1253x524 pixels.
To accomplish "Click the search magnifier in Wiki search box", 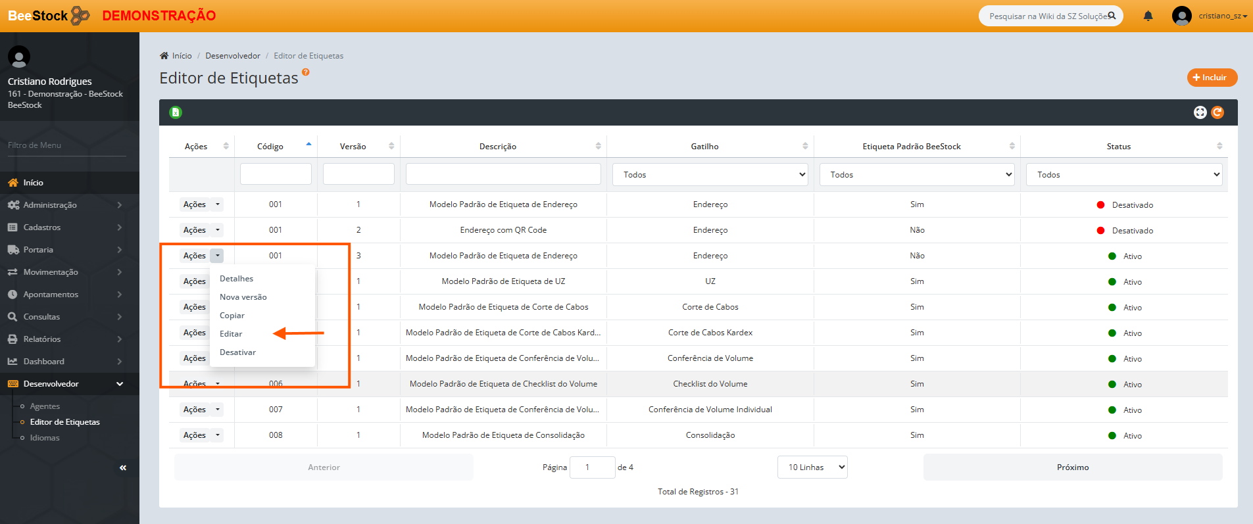I will click(x=1112, y=16).
